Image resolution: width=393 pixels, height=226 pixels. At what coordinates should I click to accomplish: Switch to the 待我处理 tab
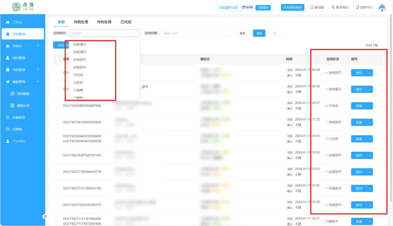pos(81,22)
